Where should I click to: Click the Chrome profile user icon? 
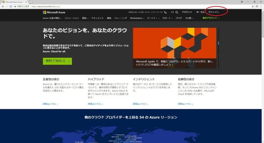point(242,2)
